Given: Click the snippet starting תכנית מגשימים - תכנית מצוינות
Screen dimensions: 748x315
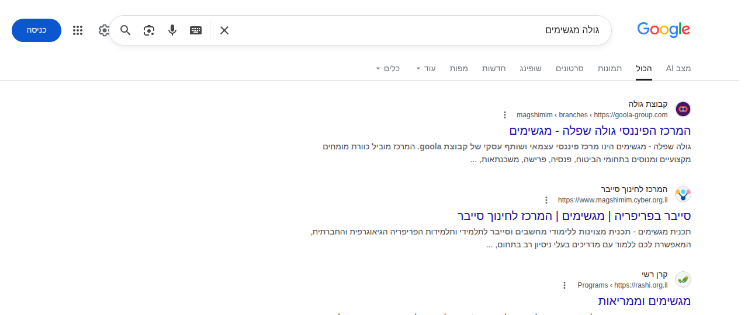Looking at the screenshot, I should tap(501, 238).
